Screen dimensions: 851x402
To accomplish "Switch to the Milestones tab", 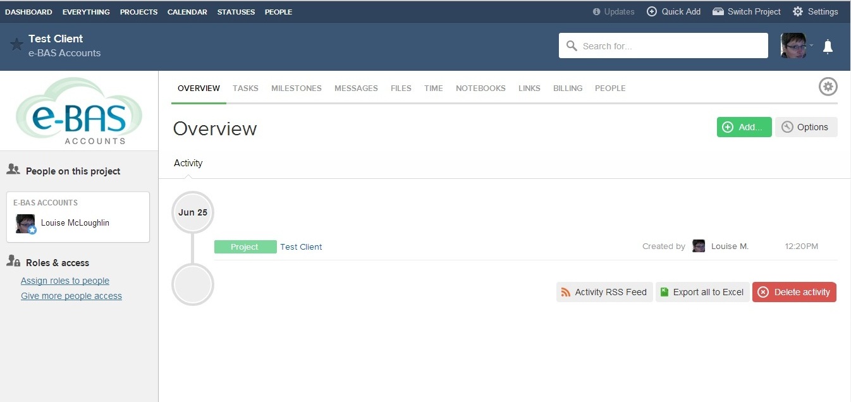I will [297, 88].
